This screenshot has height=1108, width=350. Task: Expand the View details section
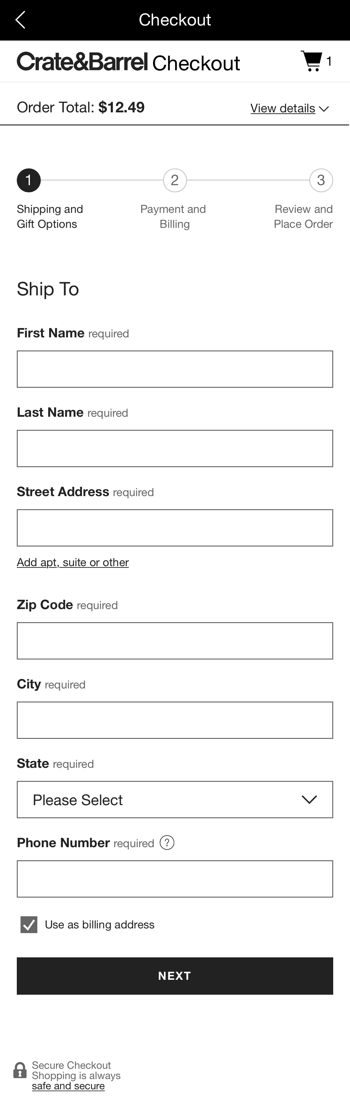pos(289,109)
